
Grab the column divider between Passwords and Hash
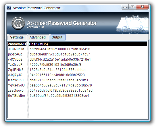28,80
